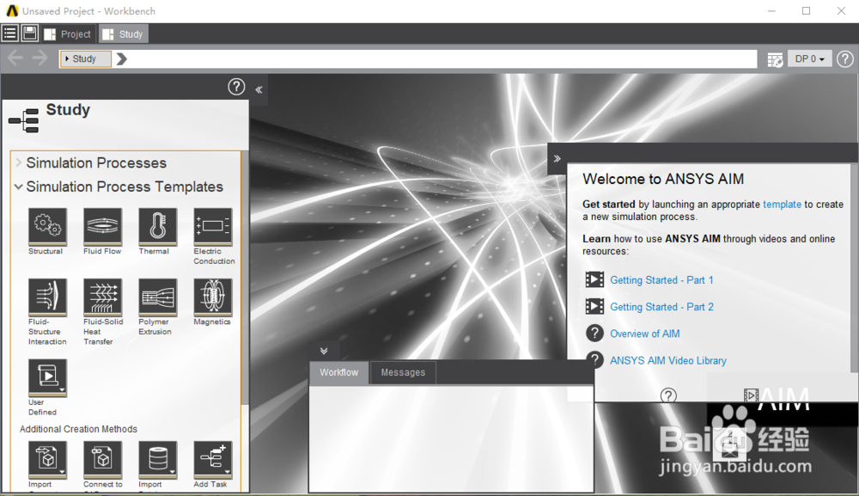Collapse the Study side panel
Screen dimensions: 859x496
[x=259, y=89]
